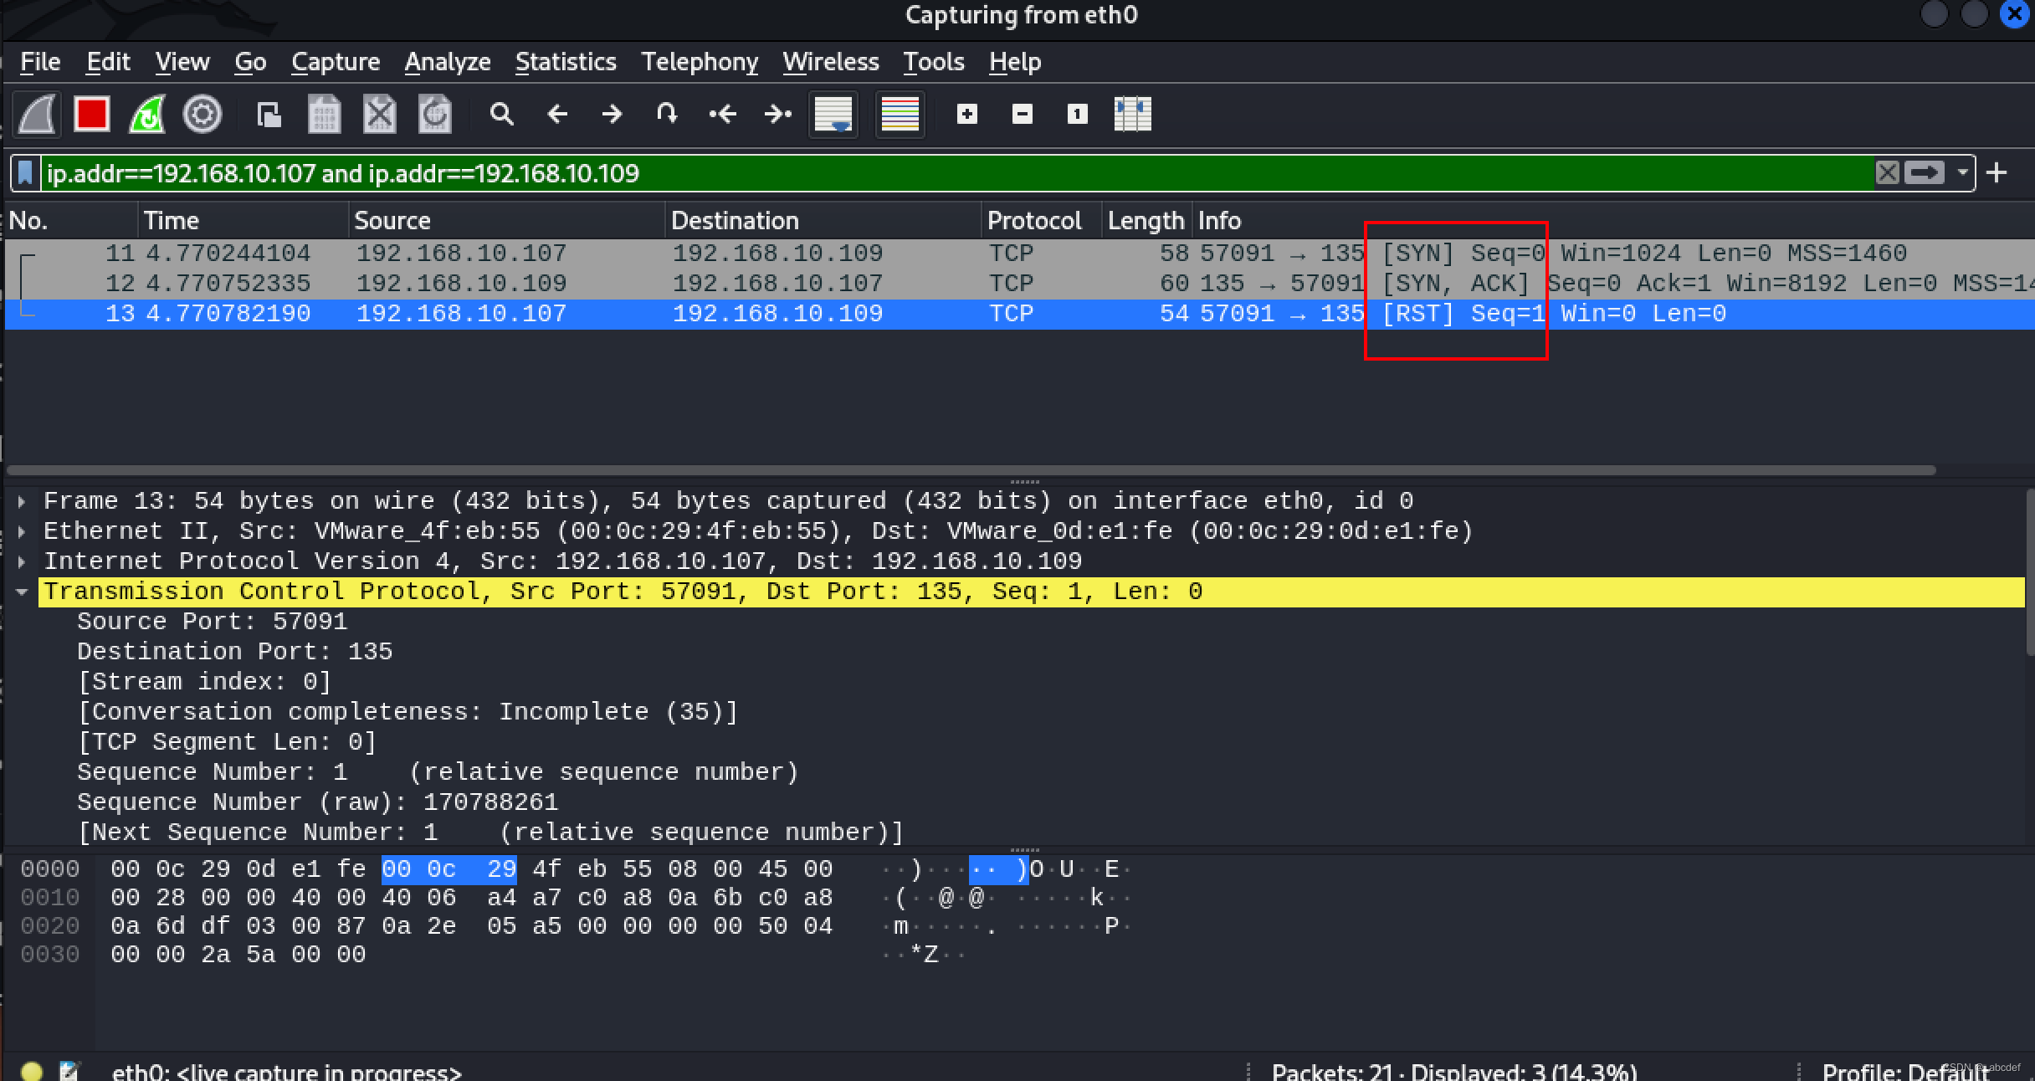Open the Telephony menu

point(700,62)
